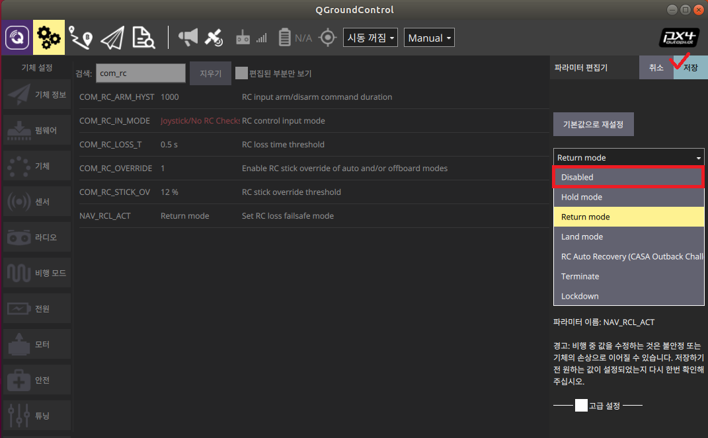Viewport: 708px width, 438px height.
Task: Open the 전원 power page
Action: (37, 308)
